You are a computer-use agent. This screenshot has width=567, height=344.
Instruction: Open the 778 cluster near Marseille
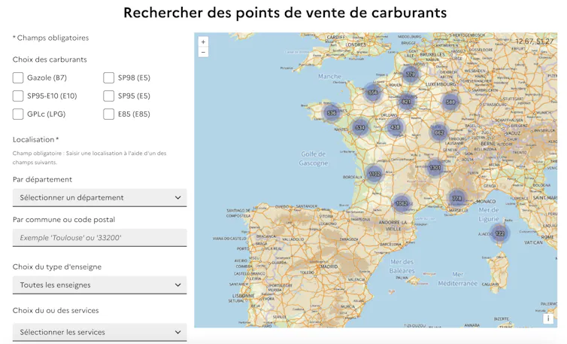pos(456,199)
